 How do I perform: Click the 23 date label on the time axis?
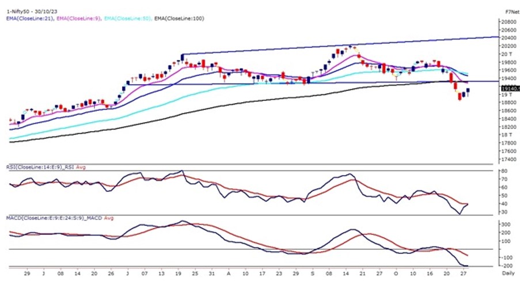click(279, 274)
